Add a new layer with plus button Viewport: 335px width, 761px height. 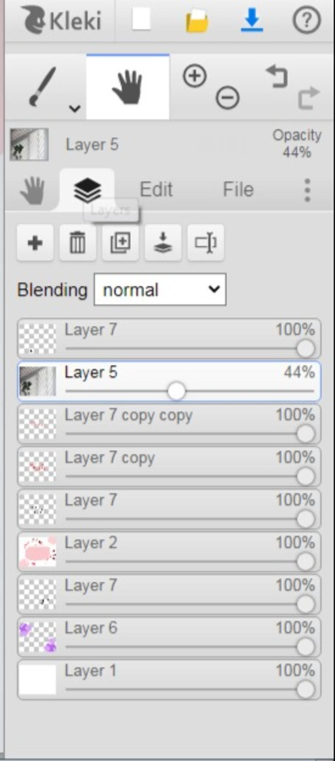[x=35, y=243]
